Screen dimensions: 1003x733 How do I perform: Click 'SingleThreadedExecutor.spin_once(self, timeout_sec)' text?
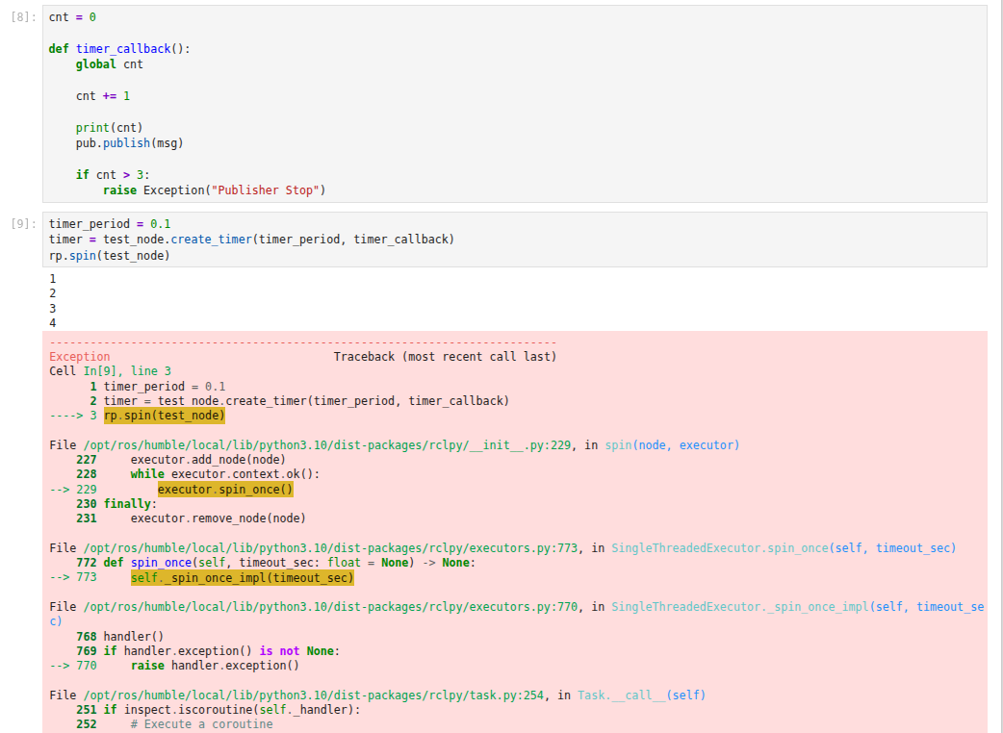[x=784, y=547]
